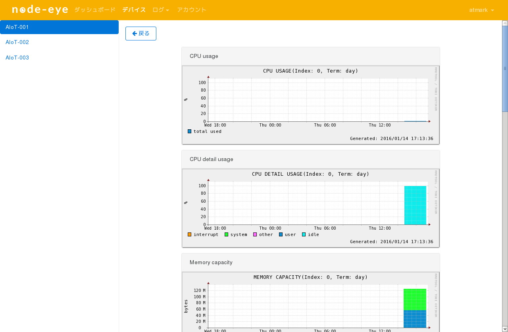
Task: Click the Memory capacity panel heading
Action: click(311, 263)
